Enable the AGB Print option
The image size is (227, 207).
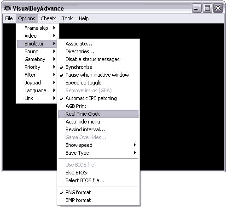(x=98, y=106)
